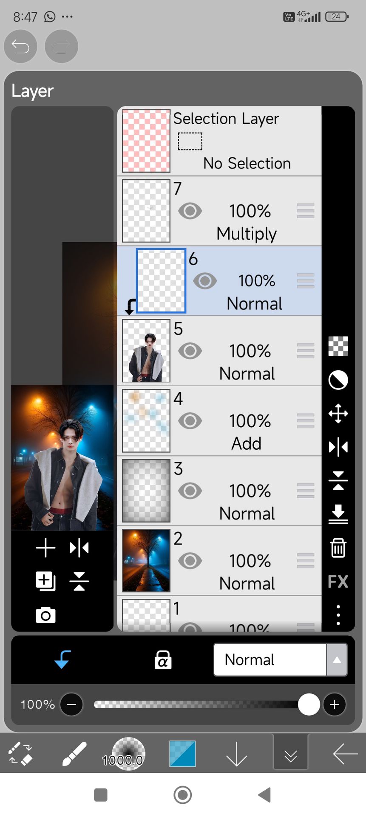
Task: Tap the WhatsApp notification icon
Action: coord(50,17)
